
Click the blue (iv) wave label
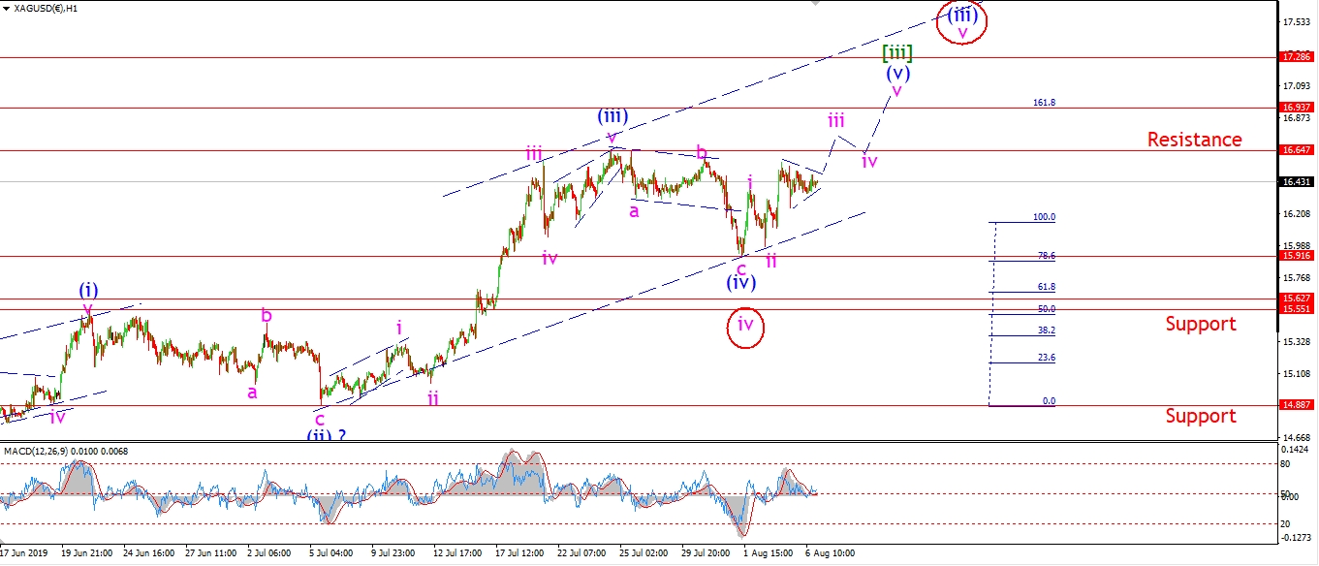pyautogui.click(x=741, y=283)
